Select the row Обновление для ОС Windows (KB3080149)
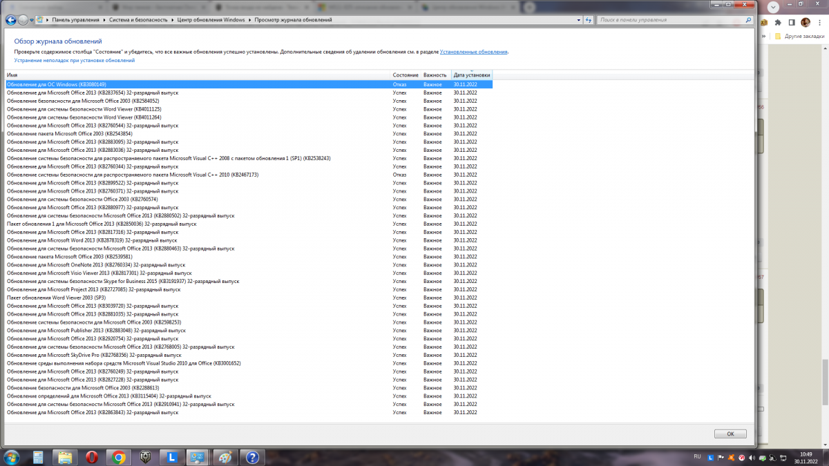Screen dimensions: 829x466 (249, 84)
